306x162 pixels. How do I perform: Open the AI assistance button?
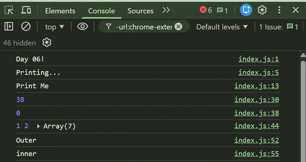(x=246, y=10)
